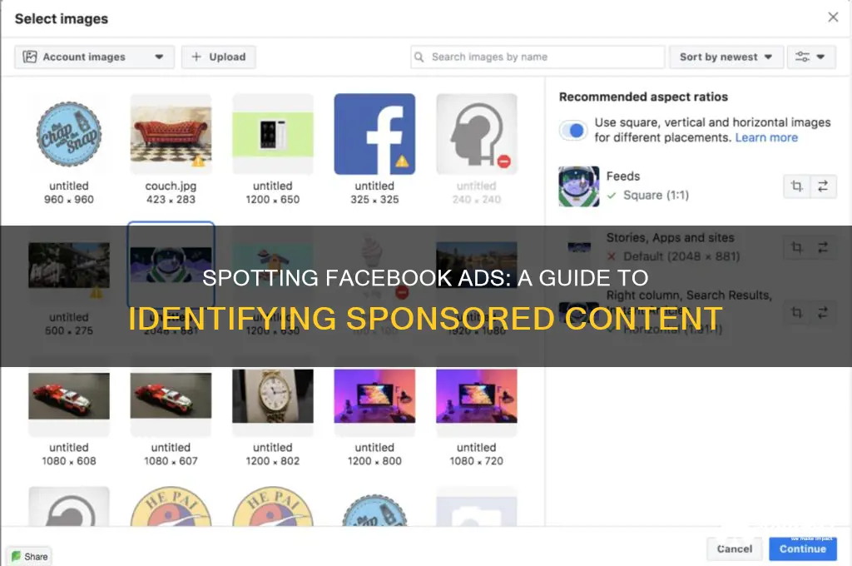Click the red error icon on head silhouette image

tap(503, 161)
